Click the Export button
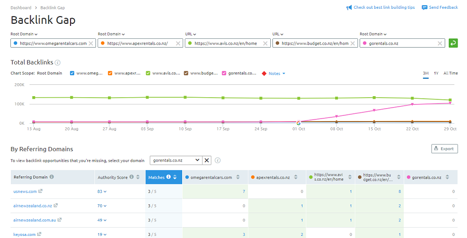Screen dimensions: 467x238 (x=444, y=148)
